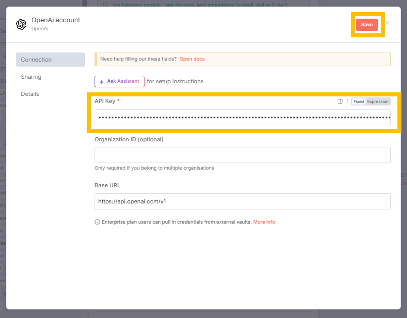This screenshot has width=407, height=318.
Task: Click the info circle icon
Action: 98,222
